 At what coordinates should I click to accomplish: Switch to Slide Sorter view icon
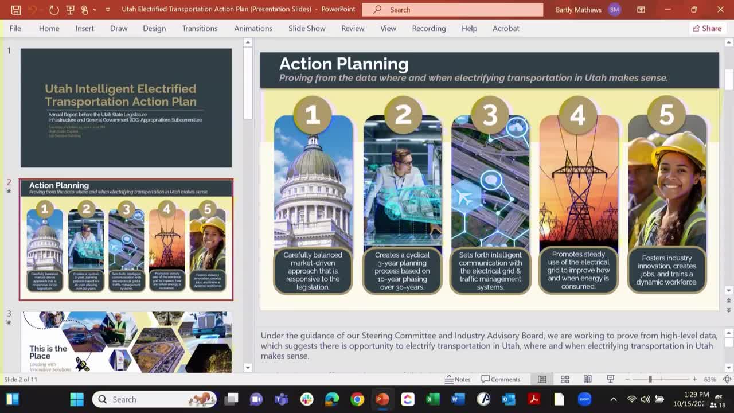point(565,379)
